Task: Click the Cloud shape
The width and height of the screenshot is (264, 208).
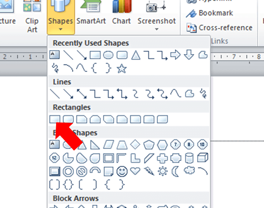Action: point(189,171)
